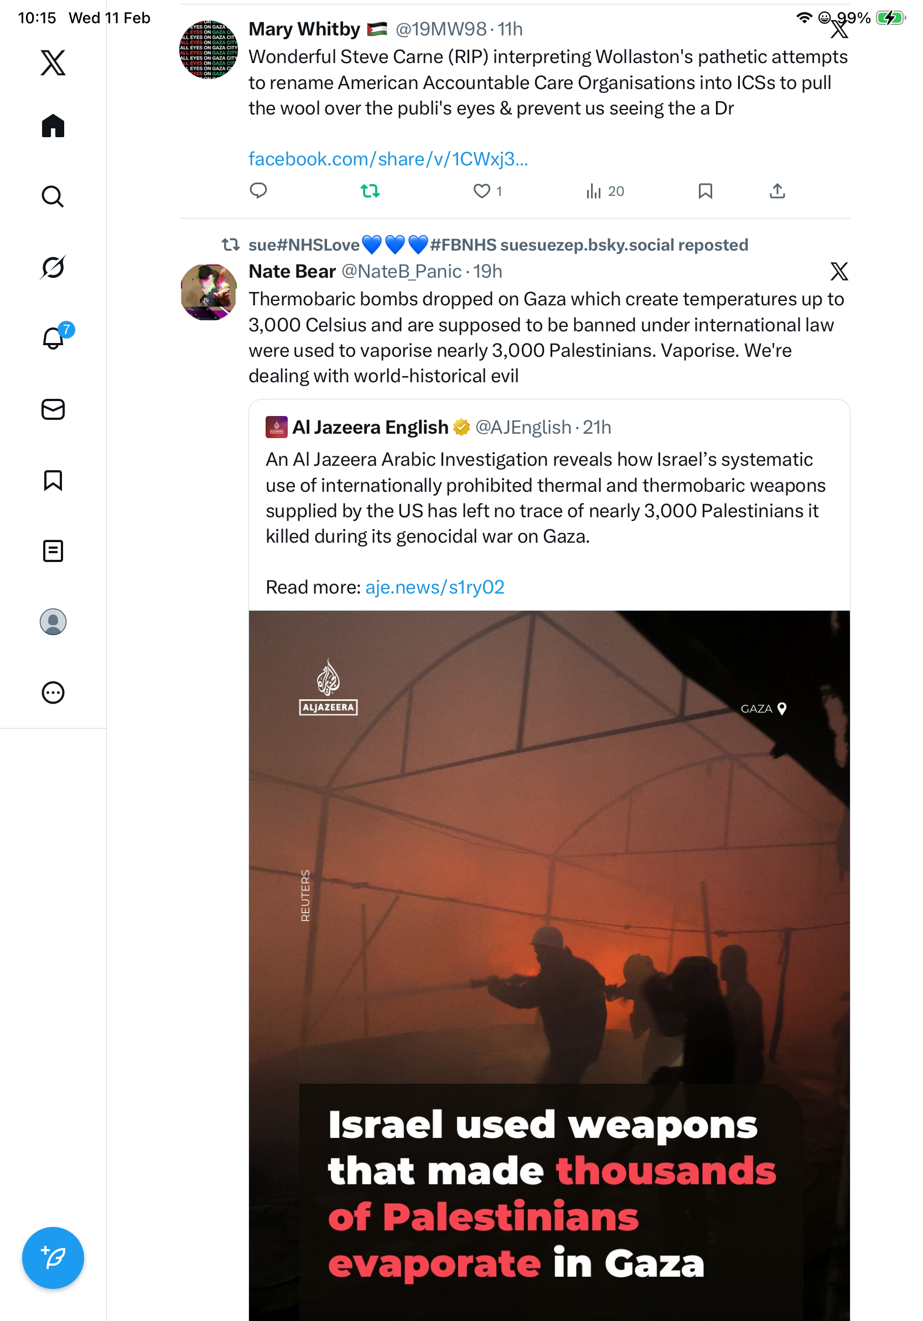The height and width of the screenshot is (1321, 923).
Task: Open Lists icon in sidebar
Action: click(53, 550)
